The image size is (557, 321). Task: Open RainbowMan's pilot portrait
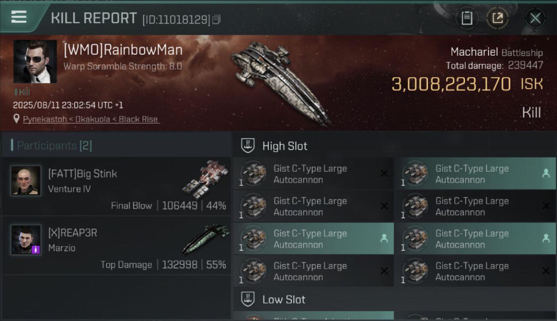35,62
